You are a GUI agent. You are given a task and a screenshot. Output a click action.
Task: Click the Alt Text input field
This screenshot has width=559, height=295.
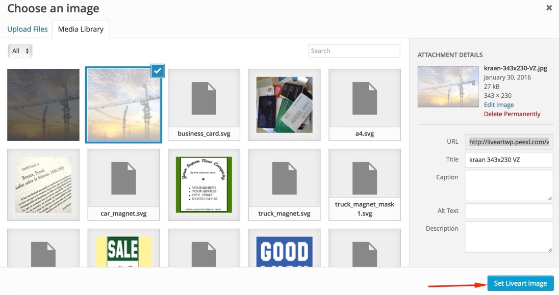coord(509,211)
